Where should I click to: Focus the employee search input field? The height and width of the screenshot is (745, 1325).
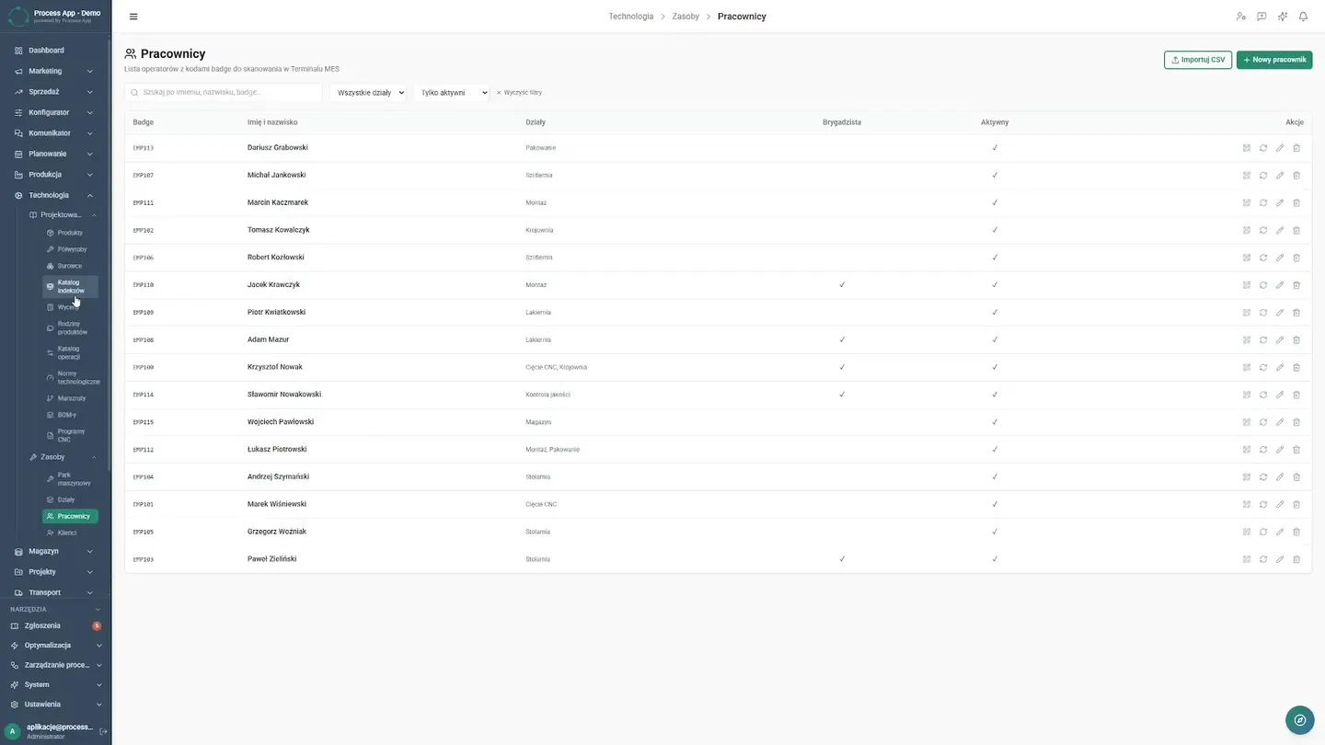(224, 93)
